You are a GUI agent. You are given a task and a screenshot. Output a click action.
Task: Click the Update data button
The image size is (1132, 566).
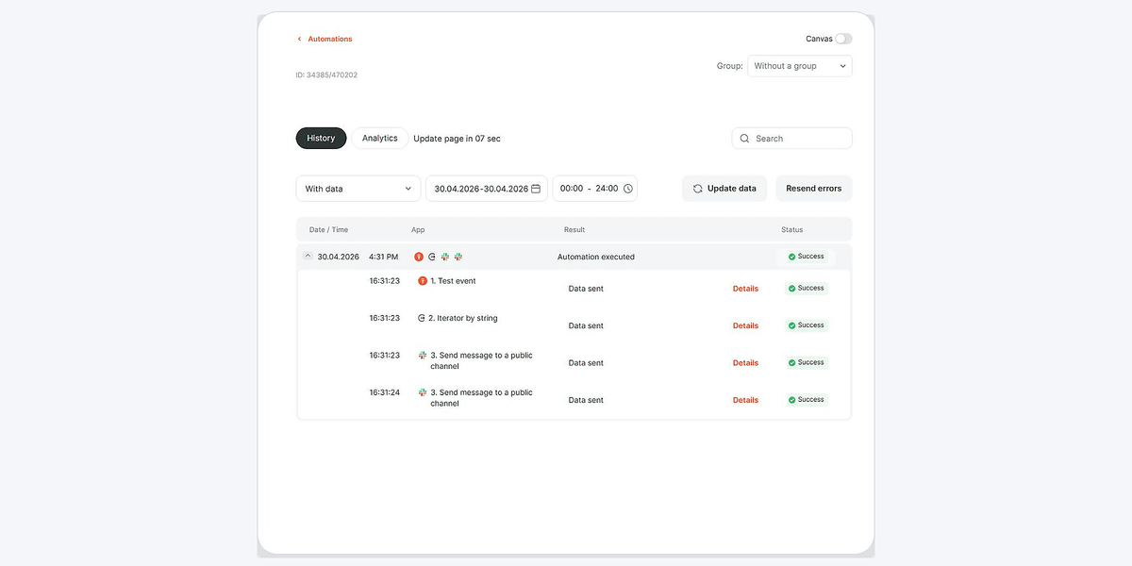pyautogui.click(x=724, y=189)
